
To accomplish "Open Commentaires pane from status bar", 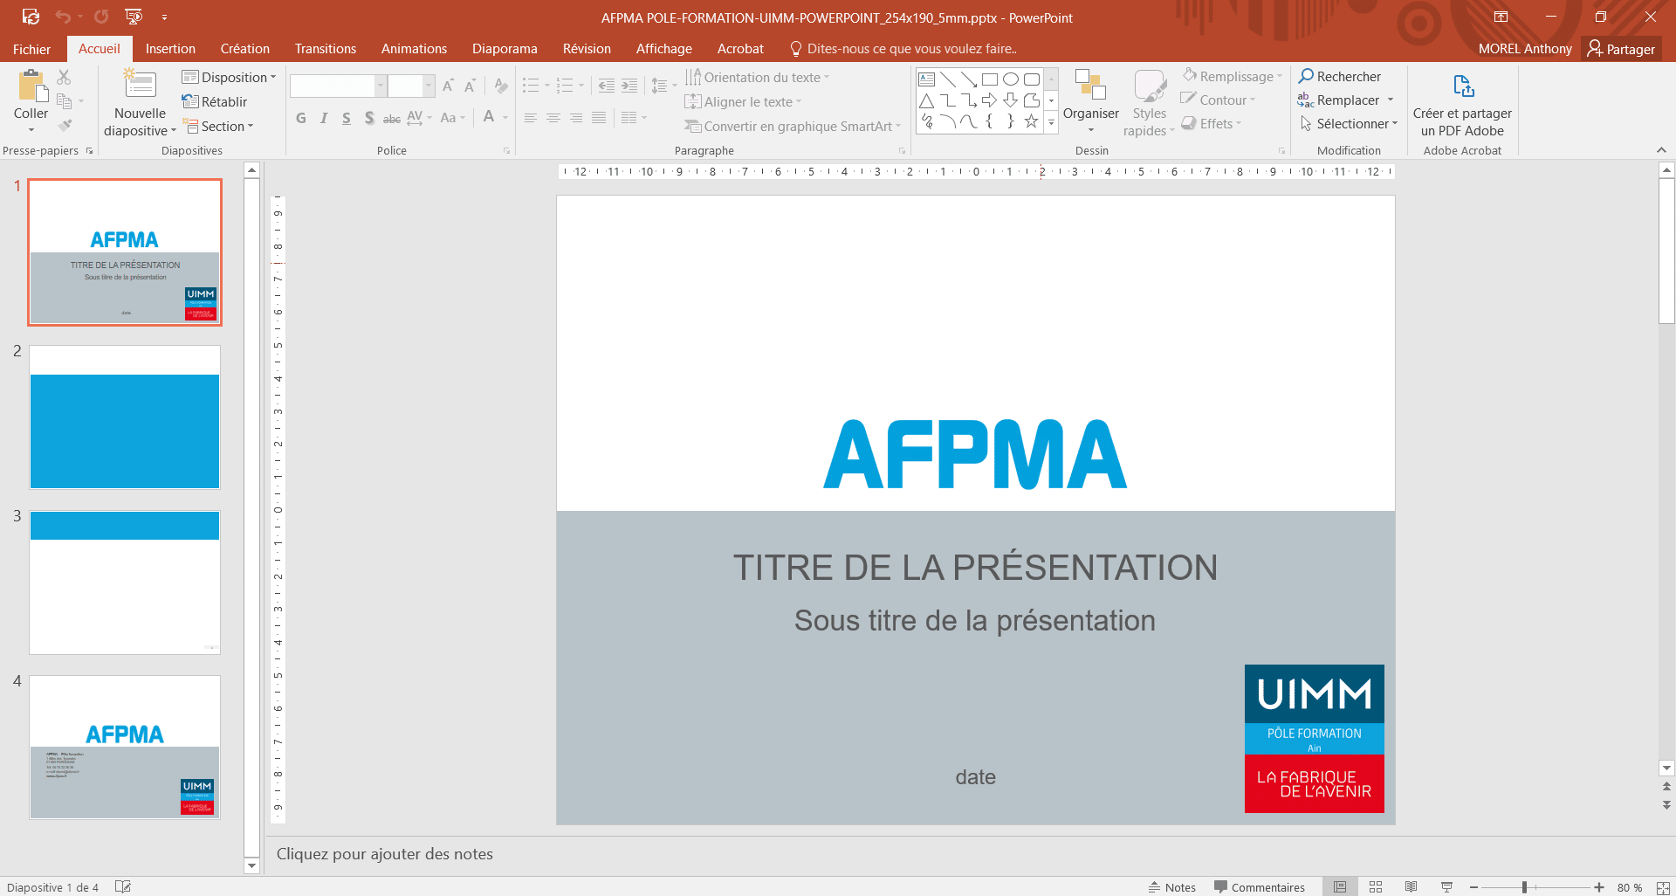I will point(1260,886).
